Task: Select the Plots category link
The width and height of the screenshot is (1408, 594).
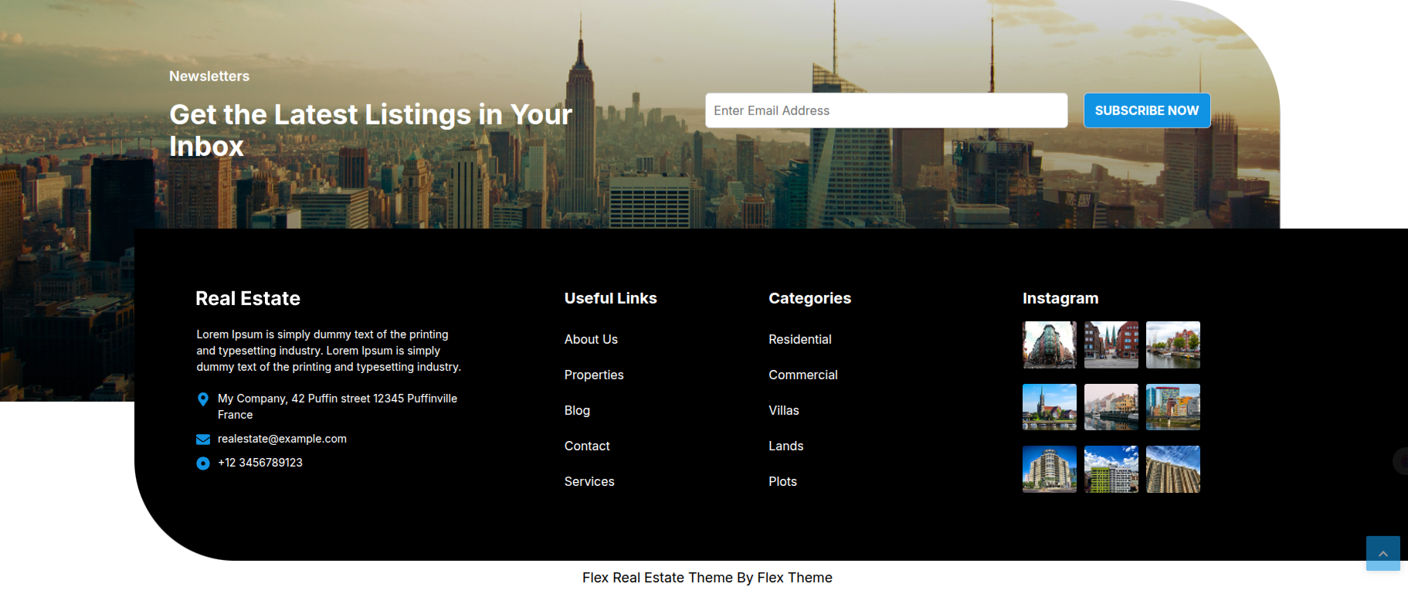Action: point(782,481)
